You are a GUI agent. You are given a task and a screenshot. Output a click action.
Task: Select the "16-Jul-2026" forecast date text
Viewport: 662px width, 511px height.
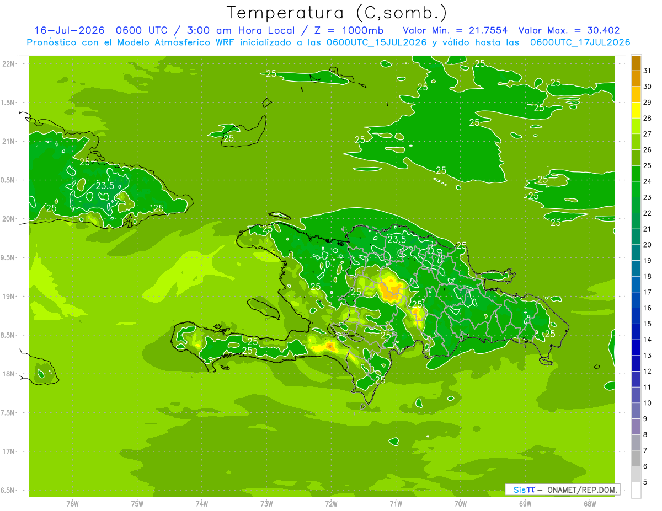[x=69, y=30]
